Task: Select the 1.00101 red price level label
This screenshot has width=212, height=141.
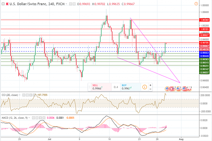Action: coord(205,29)
